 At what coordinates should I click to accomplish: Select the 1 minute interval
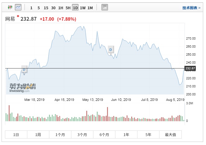[x=31, y=7]
